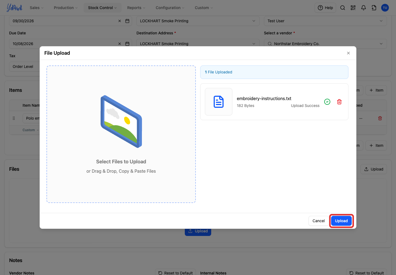This screenshot has width=396, height=275.
Task: Open the Order Level tax dropdown
Action: (x=24, y=67)
